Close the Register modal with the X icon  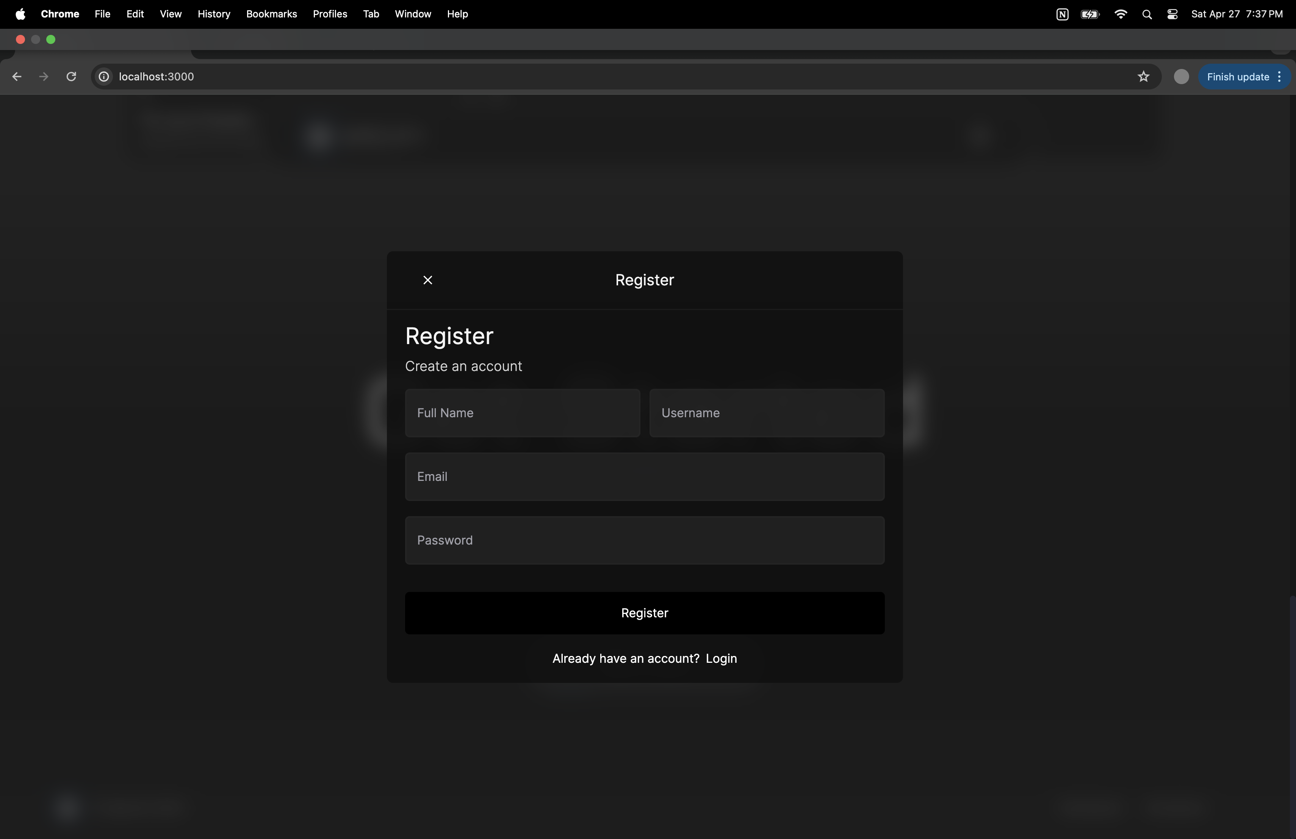coord(427,280)
